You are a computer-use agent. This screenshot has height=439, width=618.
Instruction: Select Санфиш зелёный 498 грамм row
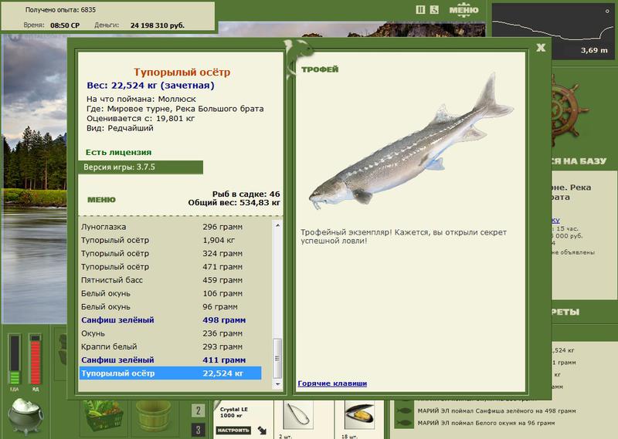point(170,320)
